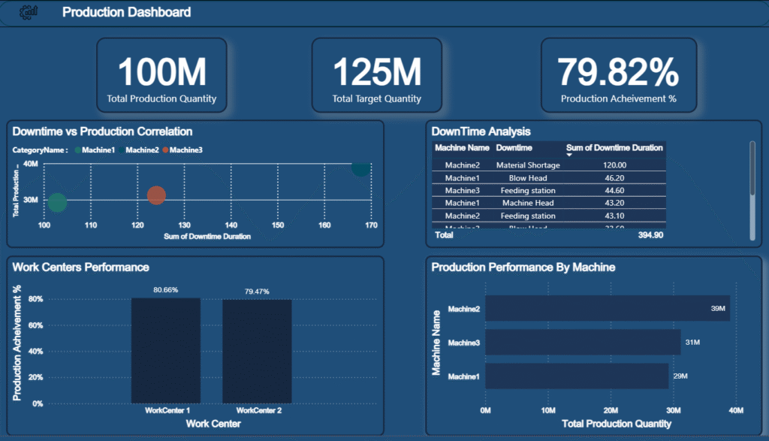The width and height of the screenshot is (769, 441).
Task: Click the Machine1 bar showing 29M
Action: (576, 376)
